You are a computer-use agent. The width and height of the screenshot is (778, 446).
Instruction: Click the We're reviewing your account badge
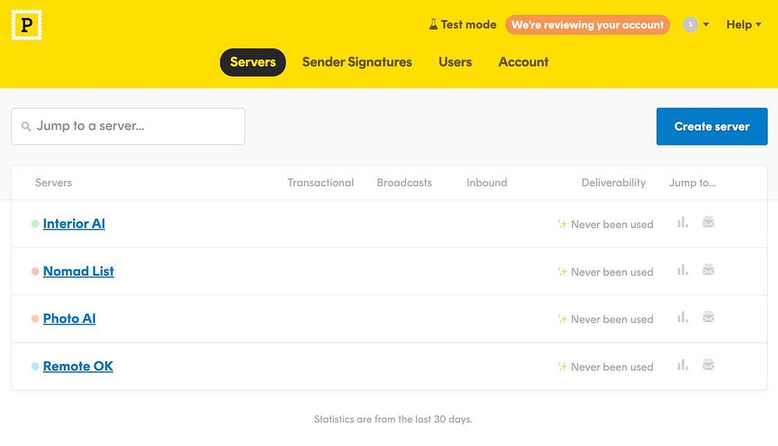pos(587,25)
